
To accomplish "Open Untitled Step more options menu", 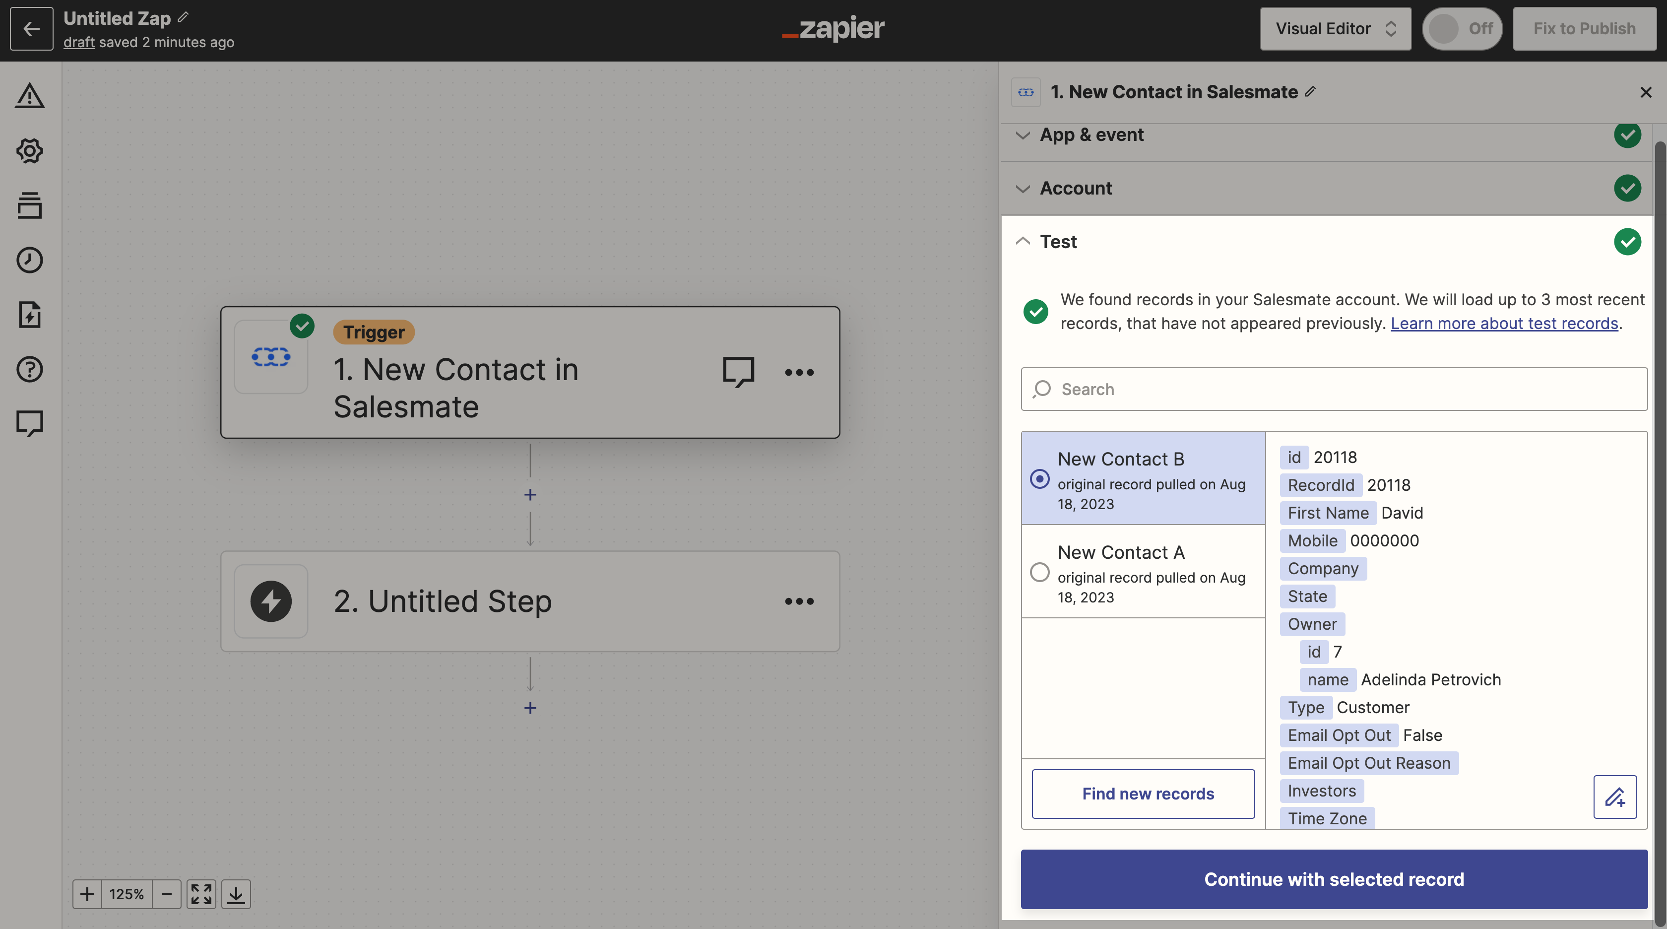I will point(799,601).
